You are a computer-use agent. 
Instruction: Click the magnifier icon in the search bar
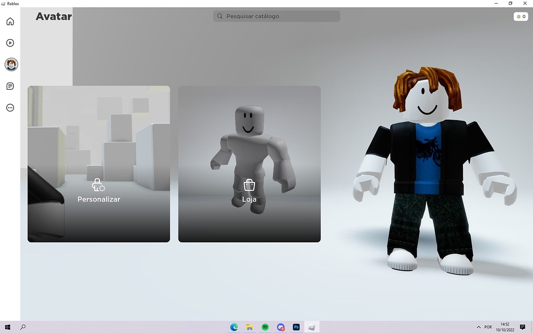pyautogui.click(x=220, y=16)
